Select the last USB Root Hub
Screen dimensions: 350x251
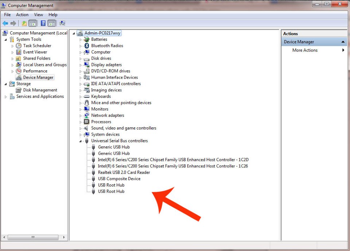pyautogui.click(x=111, y=192)
